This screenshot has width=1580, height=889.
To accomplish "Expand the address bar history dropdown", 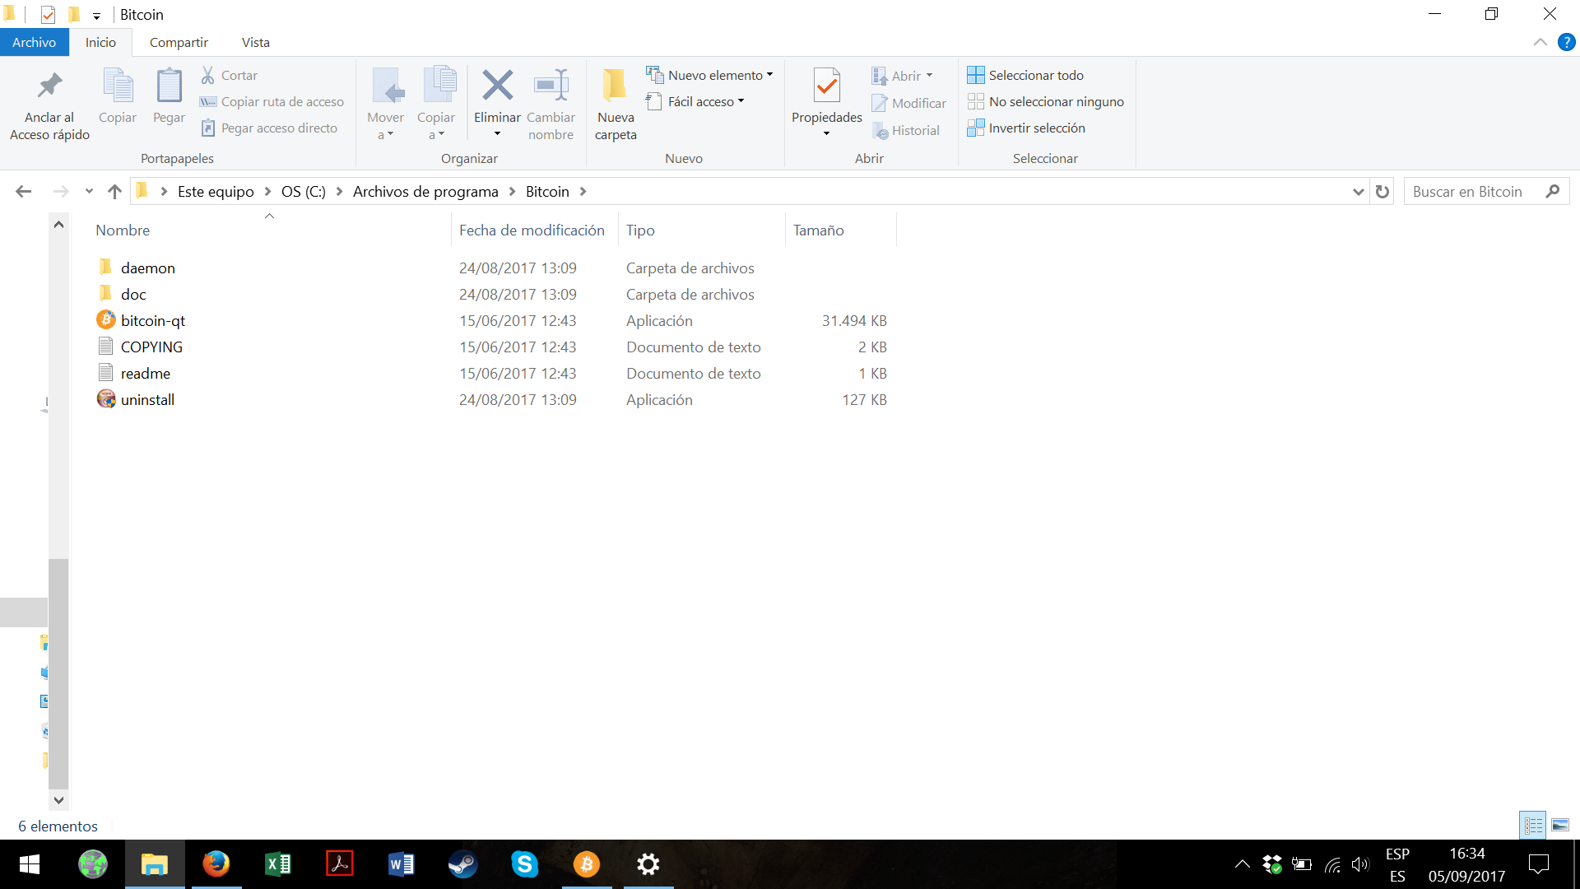I will (x=1358, y=192).
